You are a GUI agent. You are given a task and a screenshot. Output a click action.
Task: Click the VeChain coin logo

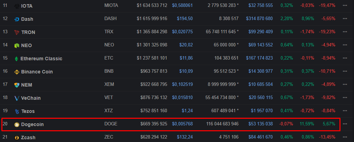pos(17,98)
